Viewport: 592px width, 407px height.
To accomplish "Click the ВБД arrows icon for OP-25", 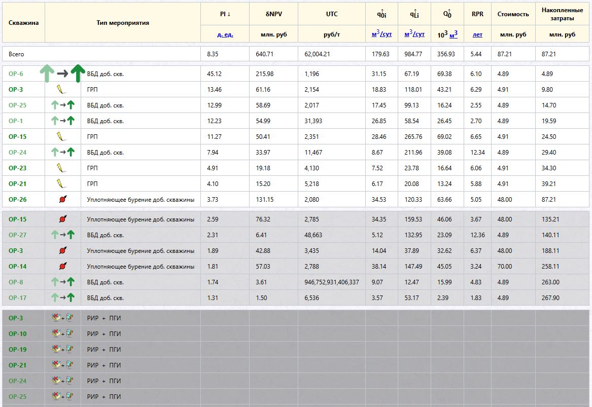I will point(63,105).
